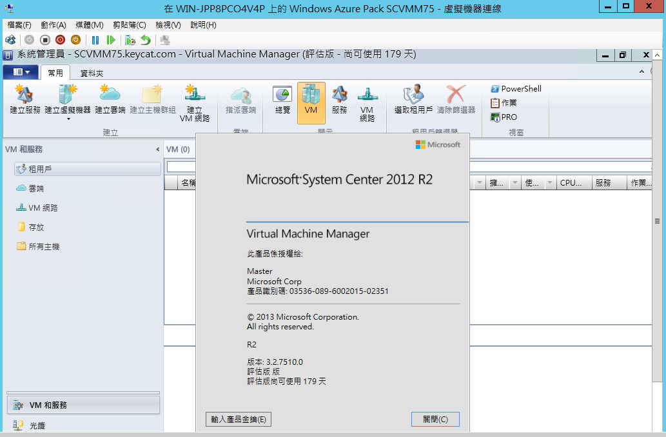This screenshot has width=666, height=437.
Task: Click the Ctrl+Alt+Del toolbar icon
Action: 10,40
